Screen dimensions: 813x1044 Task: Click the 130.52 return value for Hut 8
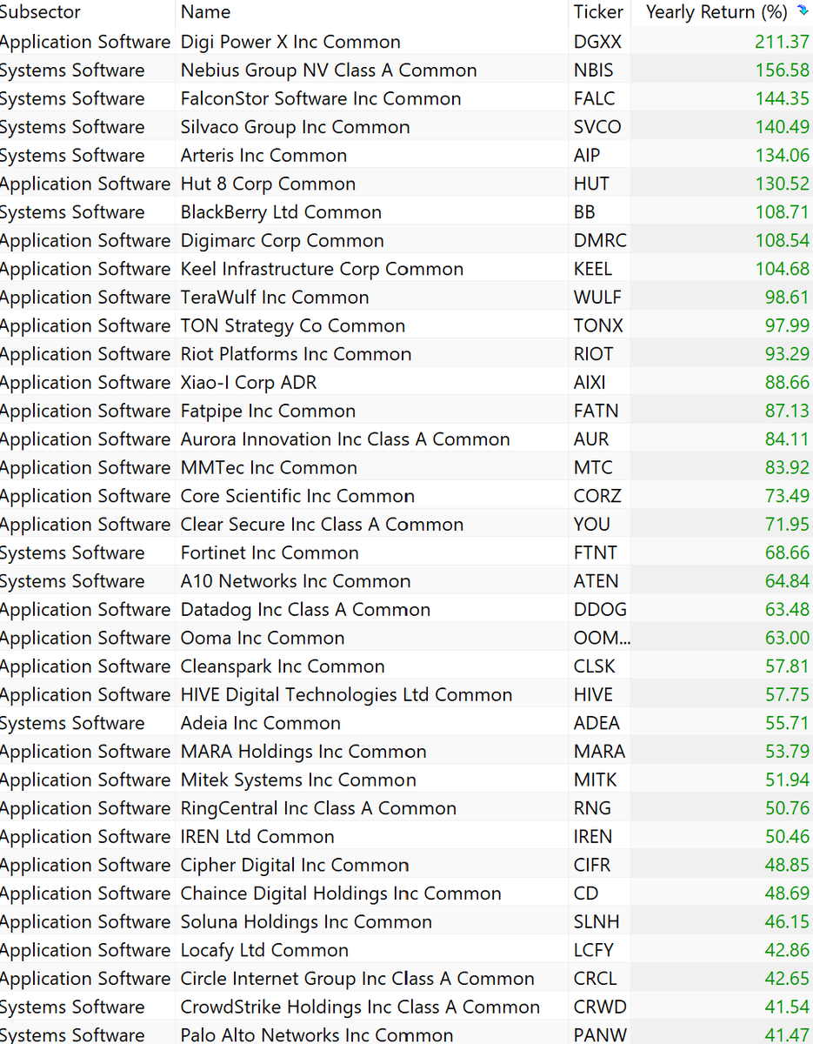(x=782, y=184)
